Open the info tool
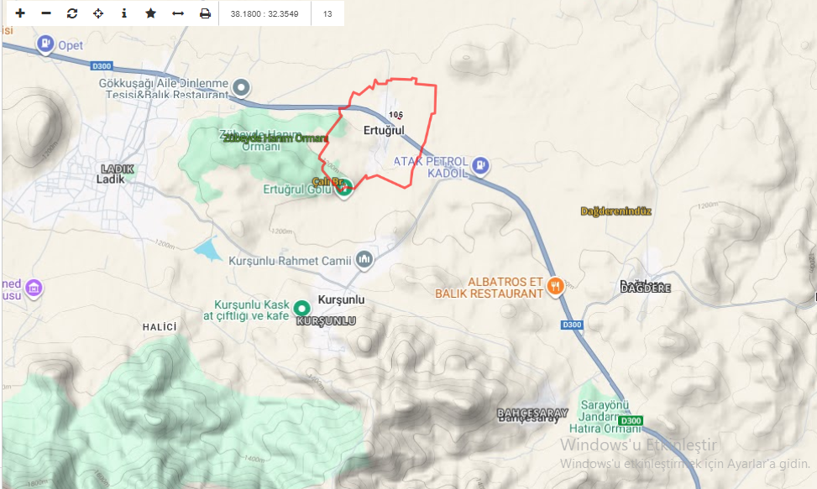 tap(124, 13)
